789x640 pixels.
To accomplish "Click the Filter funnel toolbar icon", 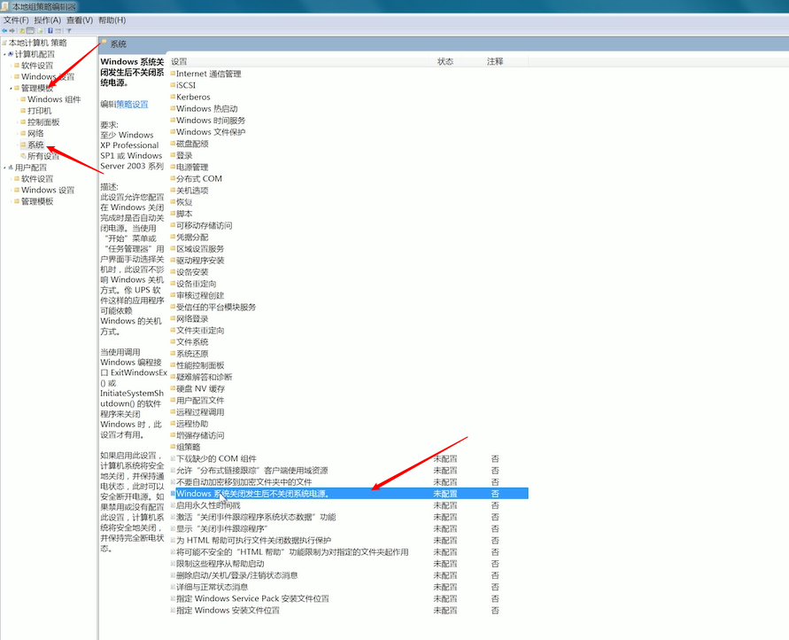I will point(69,31).
